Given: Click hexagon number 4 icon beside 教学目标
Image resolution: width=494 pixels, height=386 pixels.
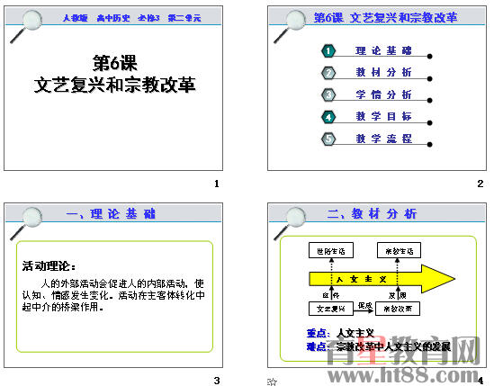Looking at the screenshot, I should coord(328,117).
